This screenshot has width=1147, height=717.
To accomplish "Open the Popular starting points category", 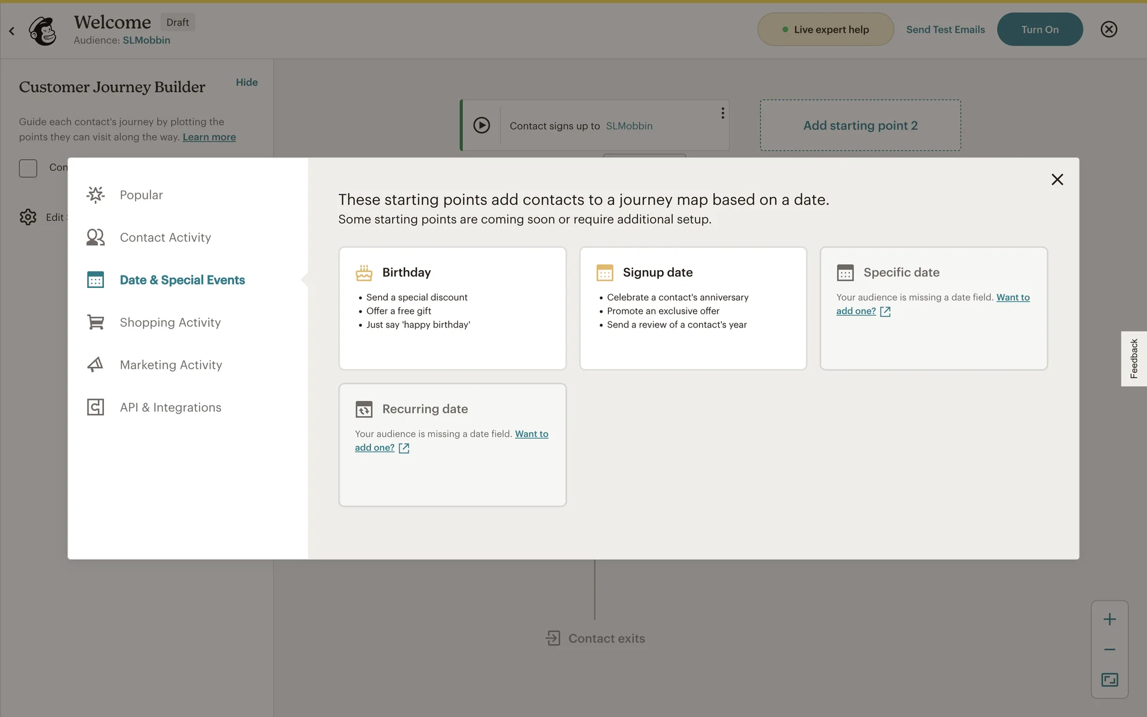I will pos(141,195).
